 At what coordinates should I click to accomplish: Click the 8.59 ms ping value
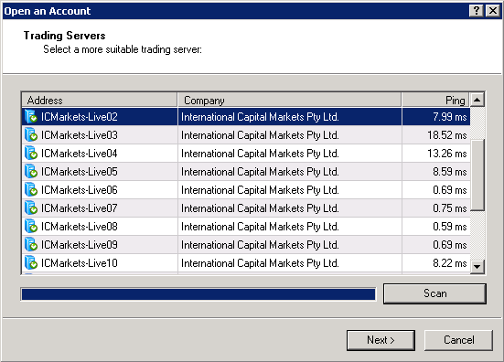pos(450,172)
